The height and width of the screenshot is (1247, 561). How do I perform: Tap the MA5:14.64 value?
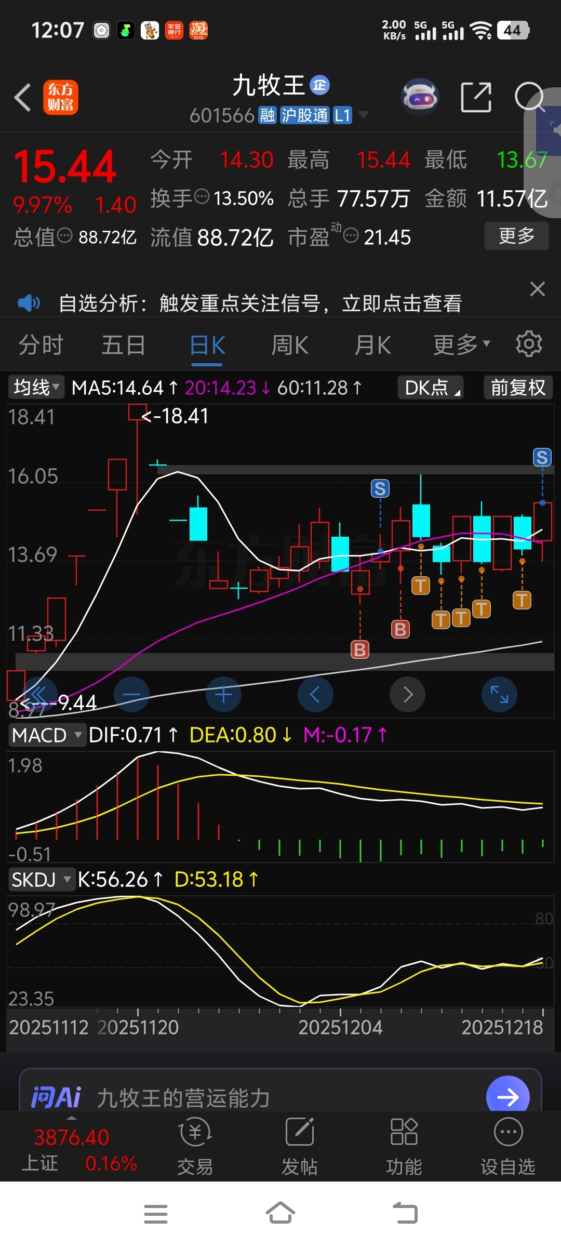[x=118, y=388]
